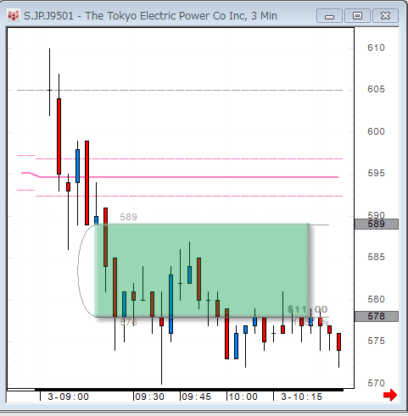Click the 570 price axis label
This screenshot has width=408, height=416.
[376, 383]
